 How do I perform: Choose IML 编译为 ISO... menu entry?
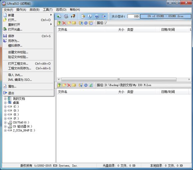click(x=28, y=80)
